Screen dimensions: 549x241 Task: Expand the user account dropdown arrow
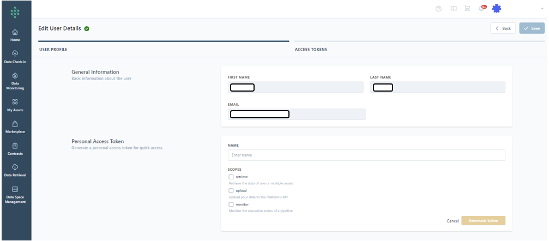542,9
